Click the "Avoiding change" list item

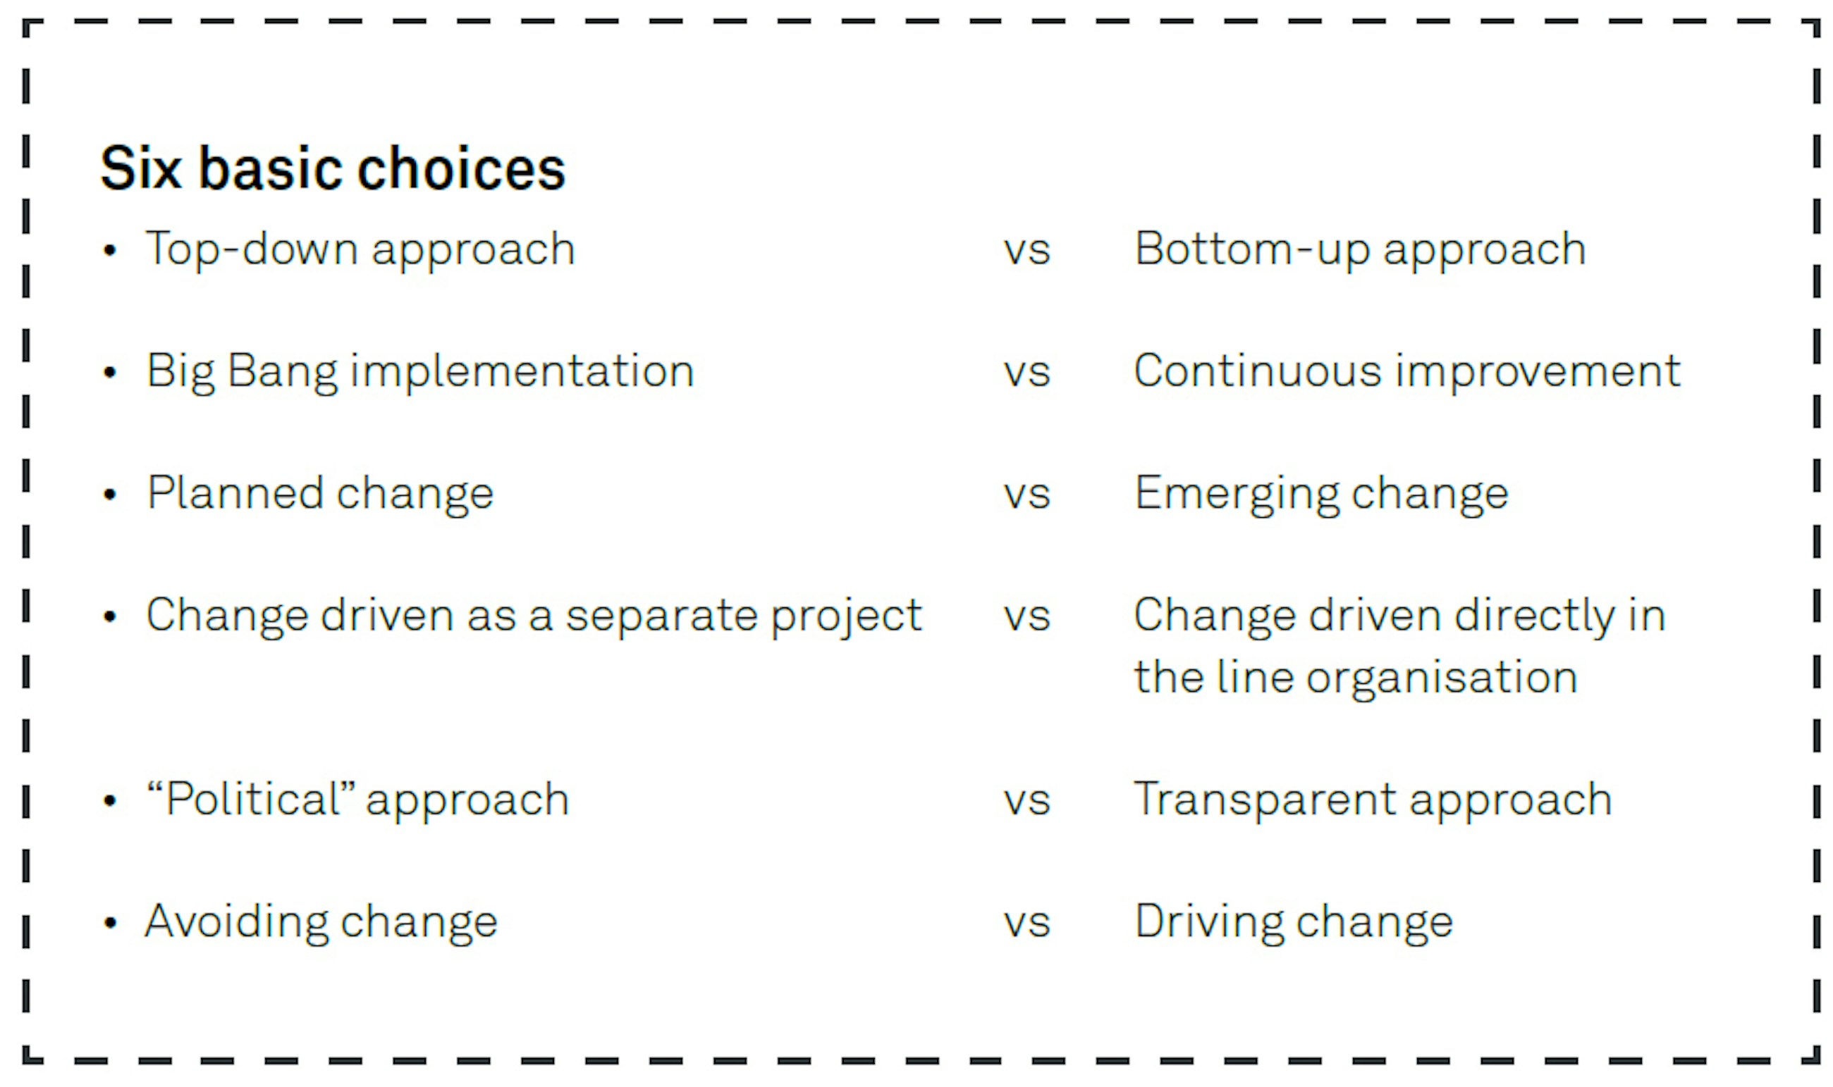click(321, 921)
